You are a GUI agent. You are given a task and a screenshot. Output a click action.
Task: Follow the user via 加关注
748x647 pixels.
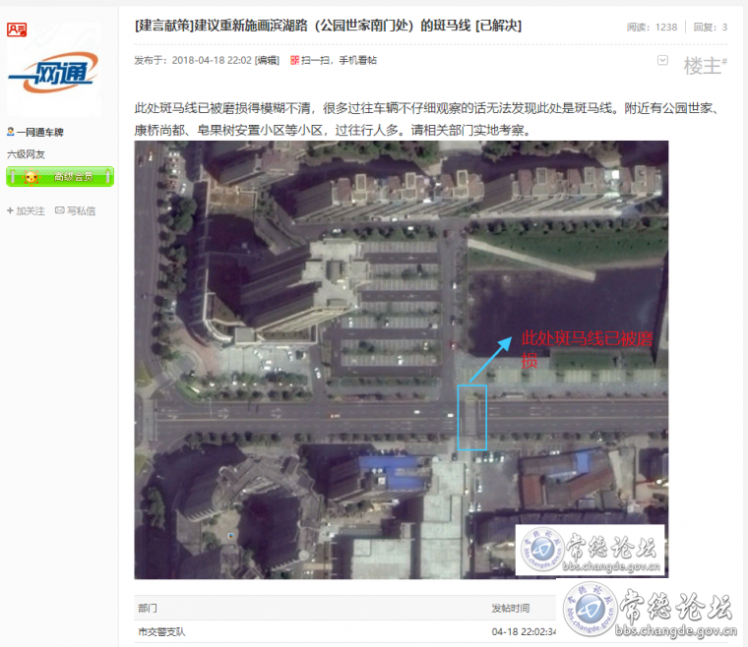(x=26, y=210)
